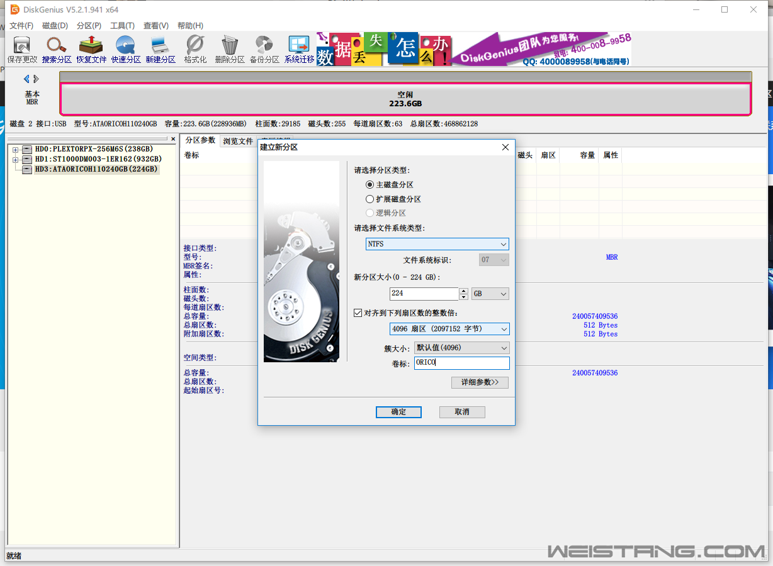Image resolution: width=773 pixels, height=566 pixels.
Task: Open the 4096 sectors alignment dropdown
Action: coord(449,329)
